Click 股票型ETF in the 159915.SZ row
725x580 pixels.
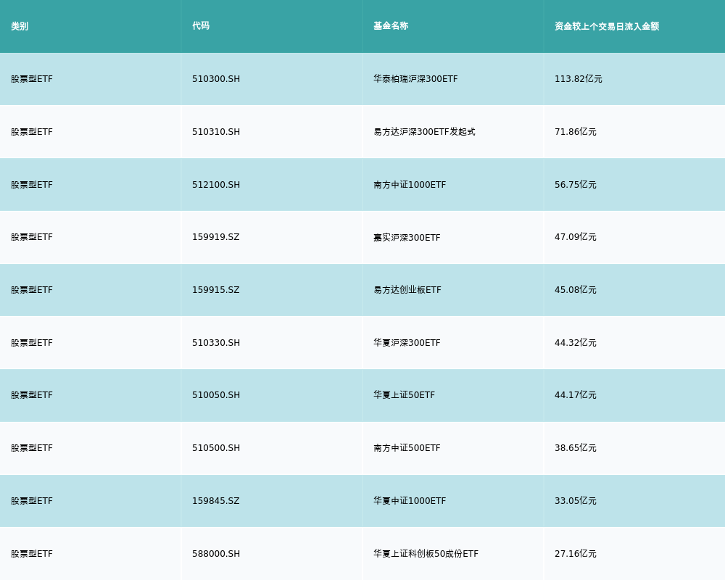(32, 290)
